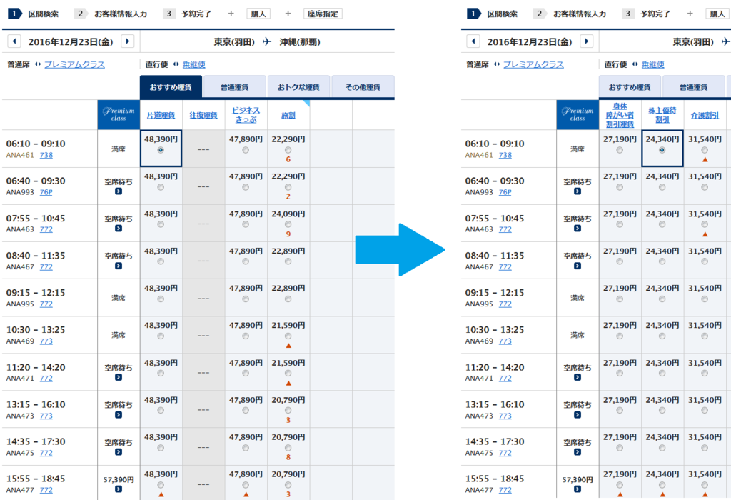This screenshot has height=500, width=731.
Task: Go to next date in left panel
Action: [x=127, y=41]
